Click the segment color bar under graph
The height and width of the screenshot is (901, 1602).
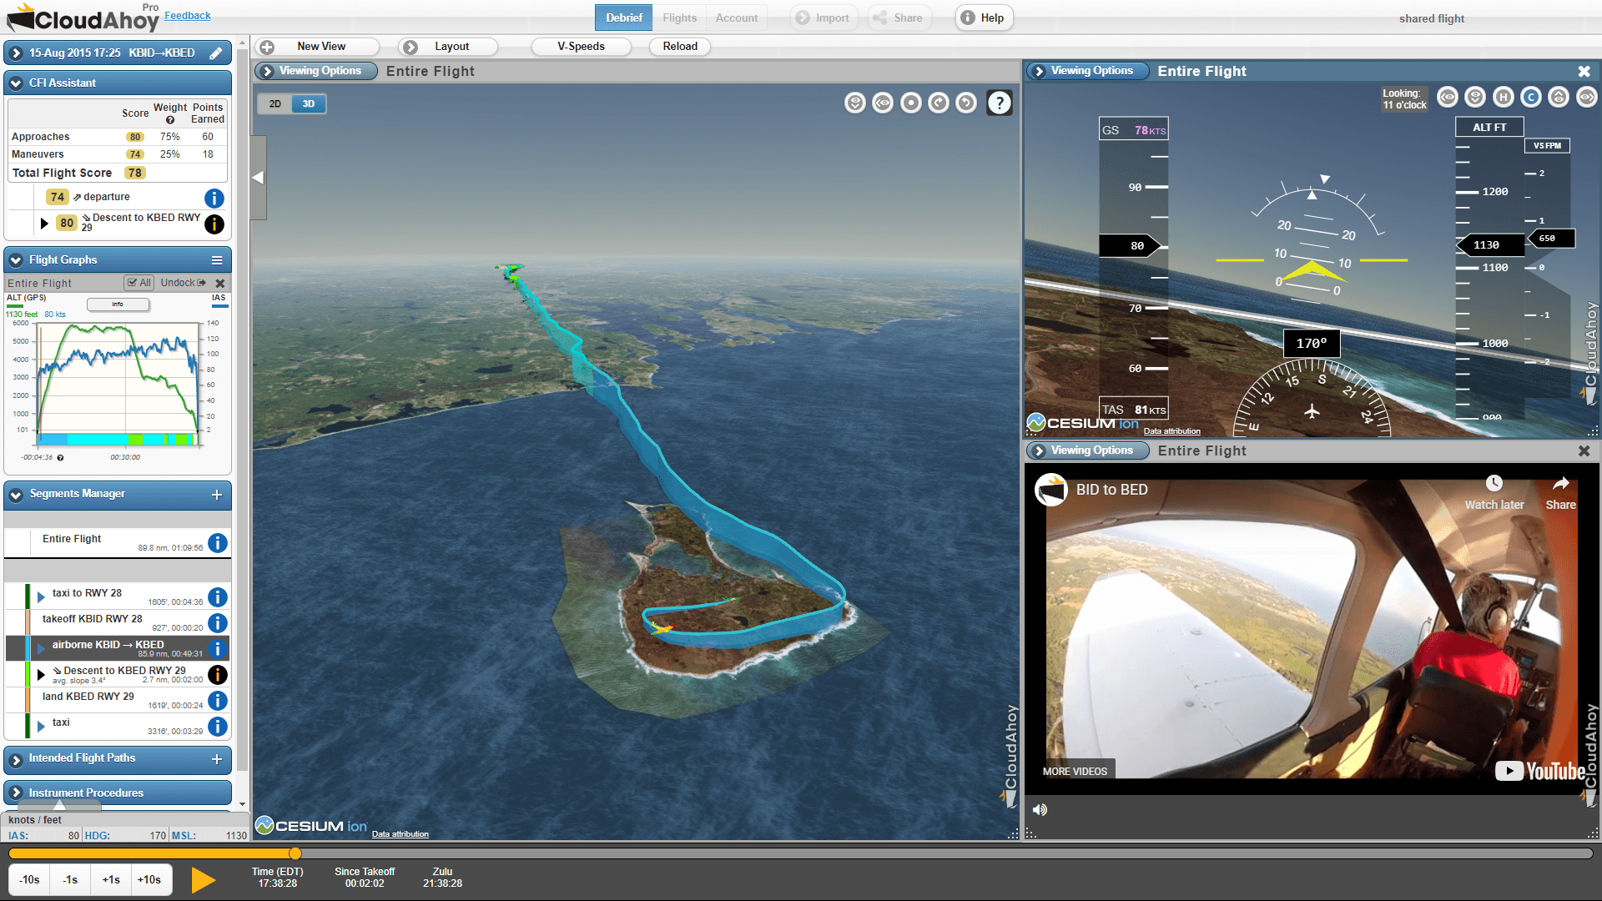(x=118, y=439)
